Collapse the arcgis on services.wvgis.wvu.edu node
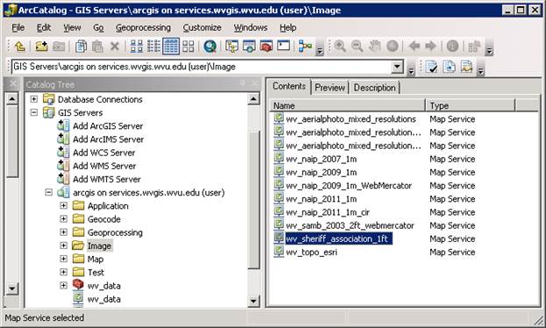Screen dimensions: 546x328 pos(49,192)
